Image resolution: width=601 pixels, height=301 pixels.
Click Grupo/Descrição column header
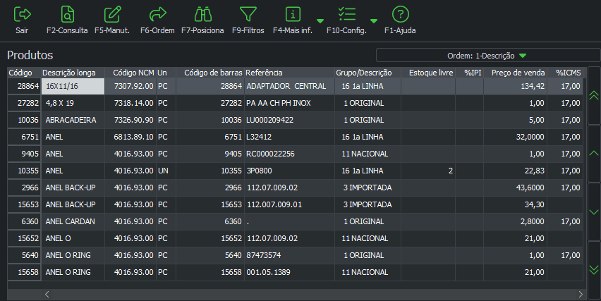pyautogui.click(x=368, y=73)
